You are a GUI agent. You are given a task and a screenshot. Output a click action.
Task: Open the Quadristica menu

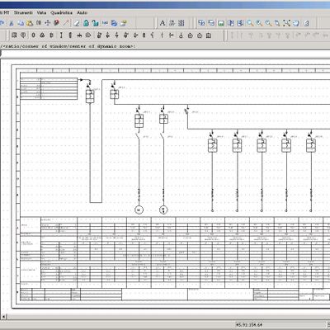pyautogui.click(x=61, y=12)
